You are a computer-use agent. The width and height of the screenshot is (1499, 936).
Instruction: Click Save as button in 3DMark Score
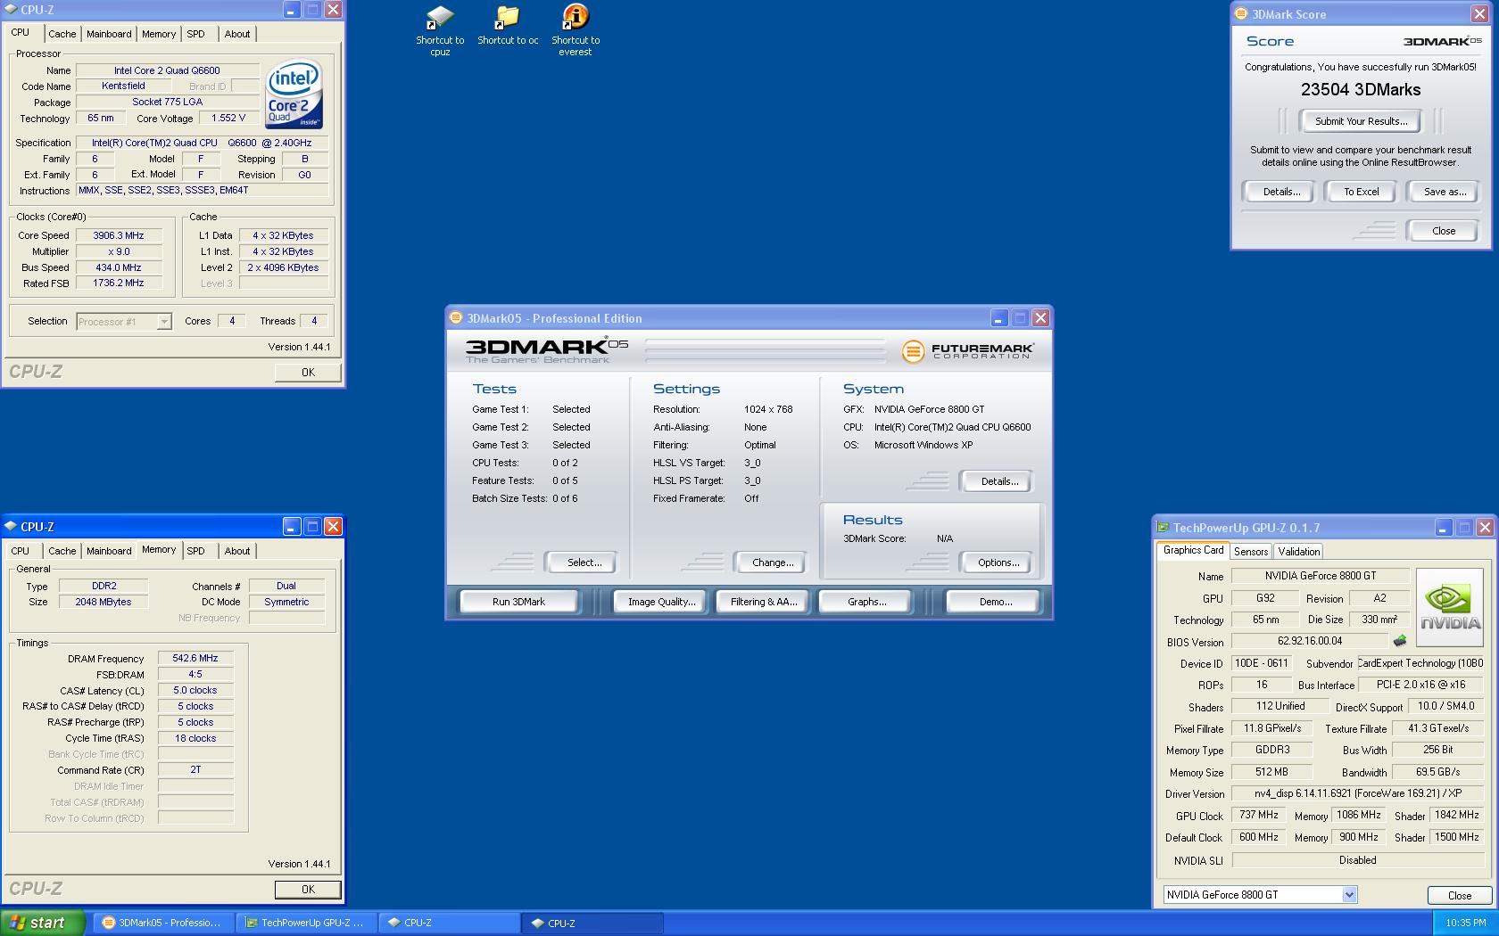[x=1444, y=192]
